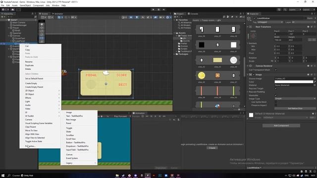Select the Rotate tool in Scene overlay
The height and width of the screenshot is (178, 317).
click(42, 31)
